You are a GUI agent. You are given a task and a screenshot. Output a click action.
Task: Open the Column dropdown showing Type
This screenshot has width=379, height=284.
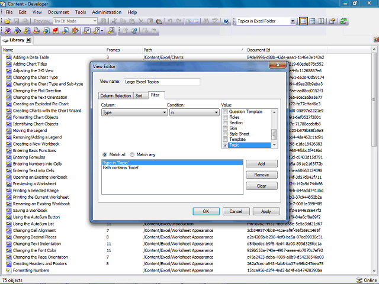pos(134,112)
